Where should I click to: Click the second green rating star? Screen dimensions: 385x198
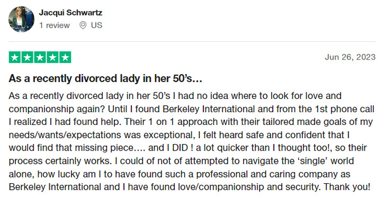28,57
